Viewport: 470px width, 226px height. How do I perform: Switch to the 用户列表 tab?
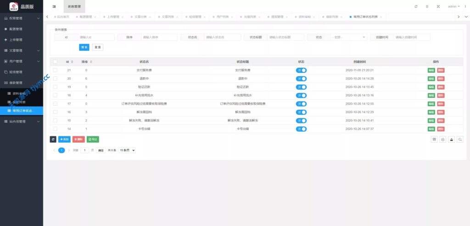[222, 17]
